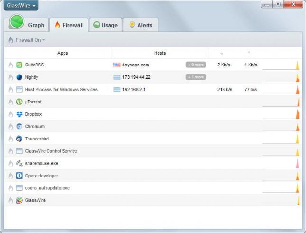
Task: Toggle firewall flame for µTorrent
Action: pyautogui.click(x=11, y=102)
